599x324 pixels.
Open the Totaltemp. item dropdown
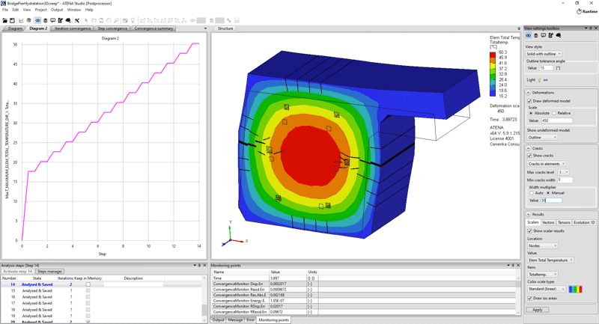tap(542, 275)
